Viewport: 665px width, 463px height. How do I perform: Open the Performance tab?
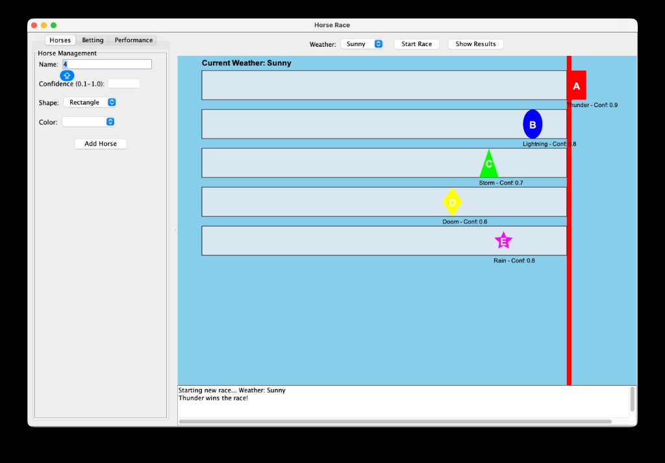134,40
